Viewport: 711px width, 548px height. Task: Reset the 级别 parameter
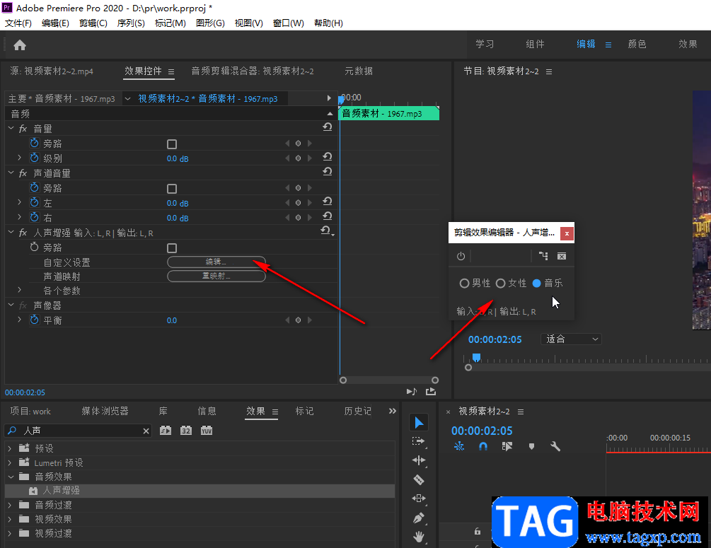pyautogui.click(x=328, y=157)
